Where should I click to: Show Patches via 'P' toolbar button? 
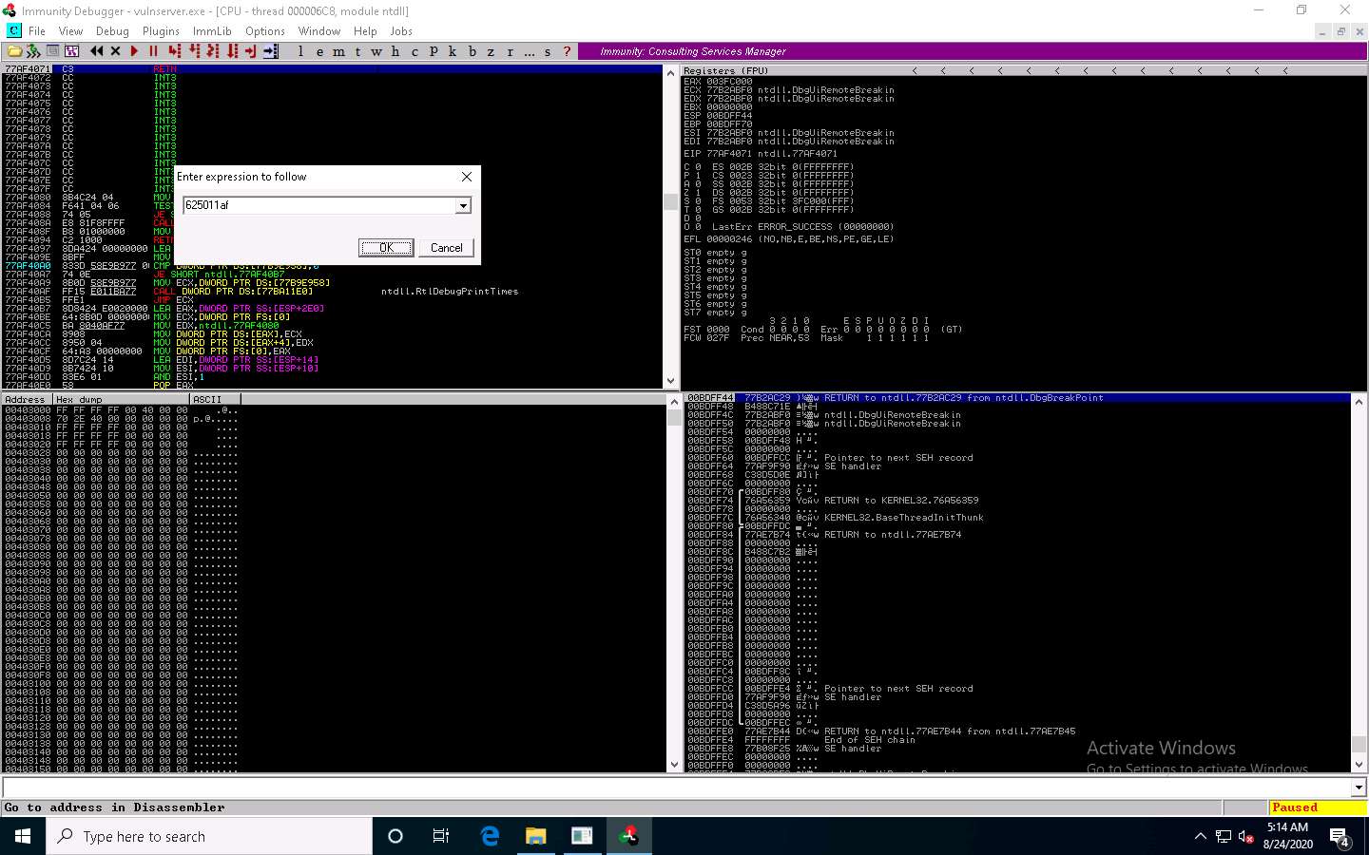434,51
